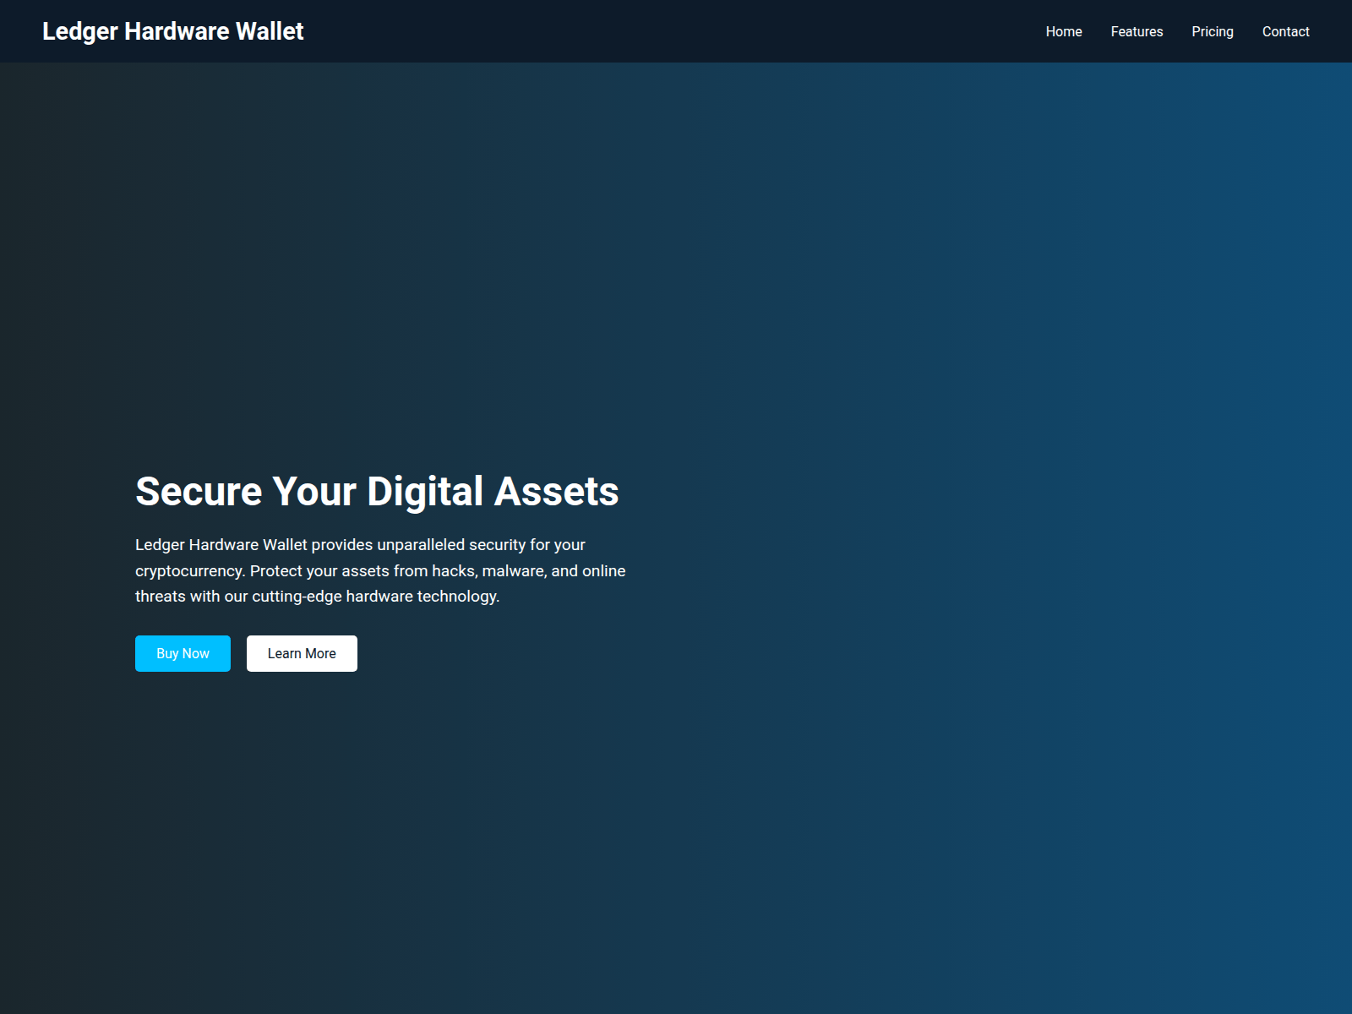This screenshot has height=1014, width=1352.
Task: Click the Secure Your Digital Assets heading
Action: click(x=377, y=491)
